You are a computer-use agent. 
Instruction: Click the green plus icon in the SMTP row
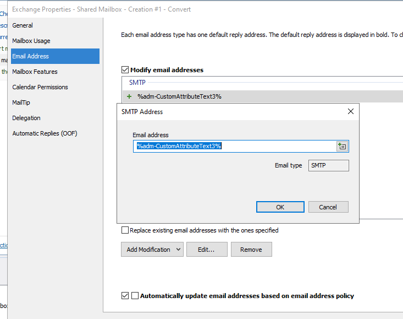129,96
